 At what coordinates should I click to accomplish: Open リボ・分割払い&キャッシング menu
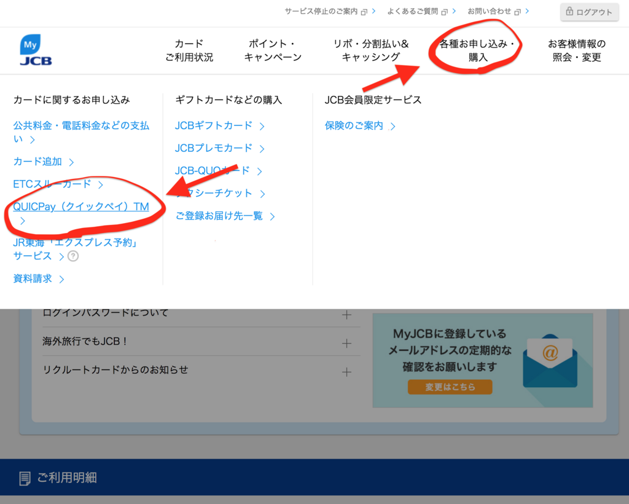pos(371,50)
